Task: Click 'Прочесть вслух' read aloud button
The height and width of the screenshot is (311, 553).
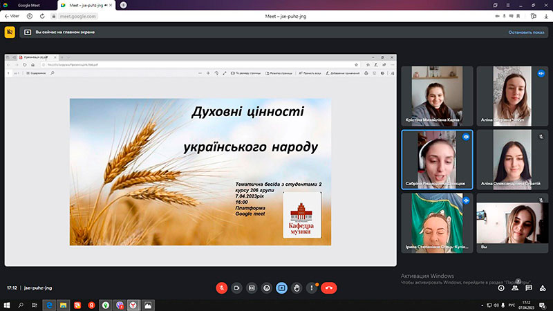Action: click(310, 73)
